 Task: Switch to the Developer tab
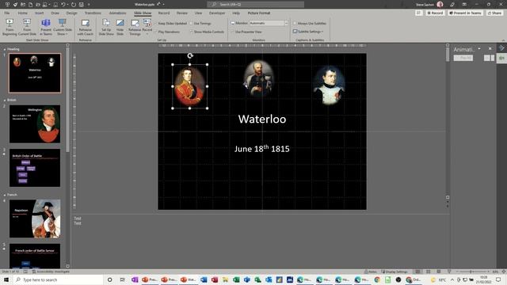tap(217, 13)
